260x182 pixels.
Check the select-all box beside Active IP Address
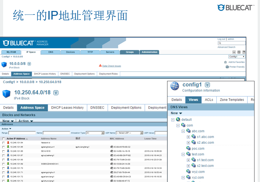(4, 138)
